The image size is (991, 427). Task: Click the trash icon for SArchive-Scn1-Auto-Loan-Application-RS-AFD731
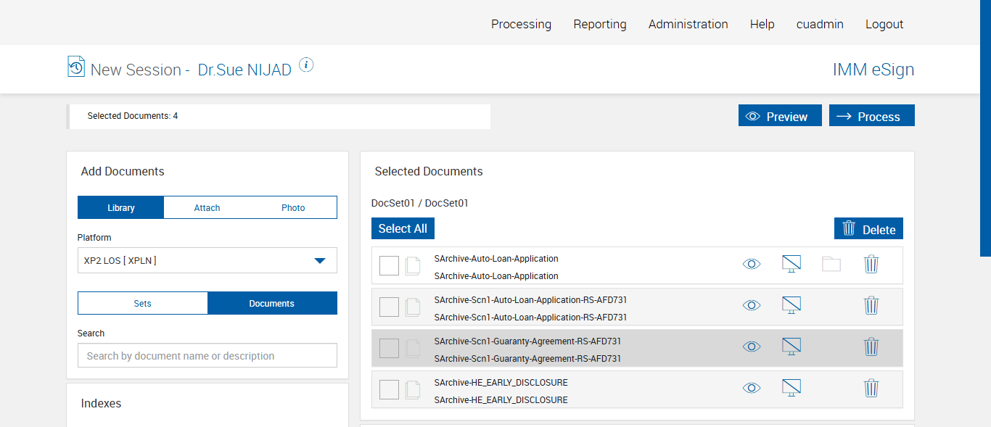871,305
